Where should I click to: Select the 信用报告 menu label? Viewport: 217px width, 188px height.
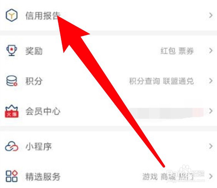pyautogui.click(x=43, y=15)
